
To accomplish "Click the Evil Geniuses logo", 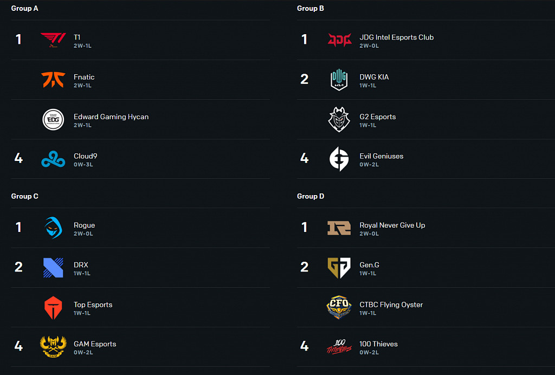I will (x=339, y=159).
